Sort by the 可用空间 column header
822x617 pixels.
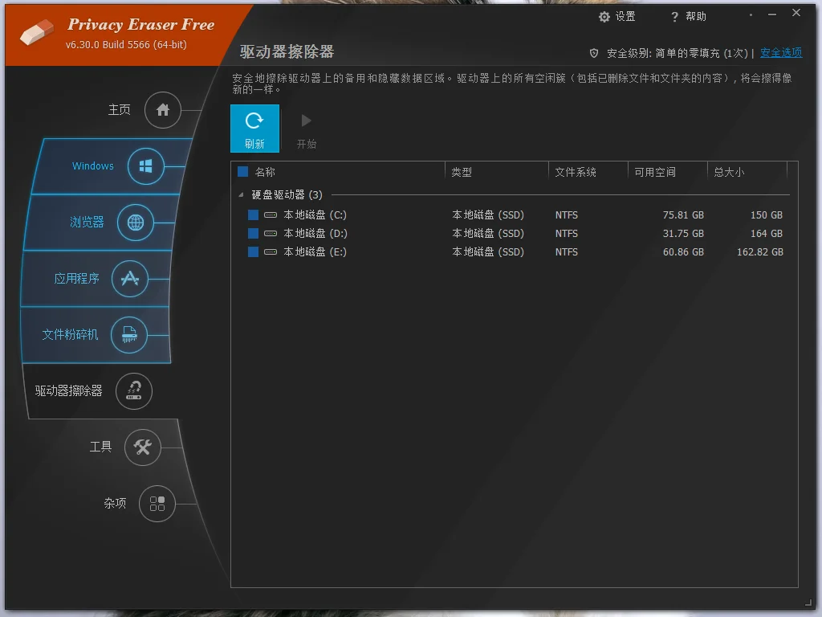tap(655, 172)
